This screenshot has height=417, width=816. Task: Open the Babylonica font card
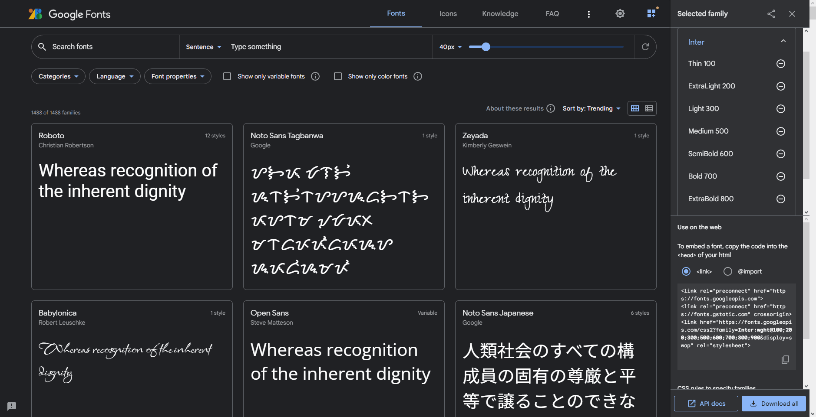point(132,359)
